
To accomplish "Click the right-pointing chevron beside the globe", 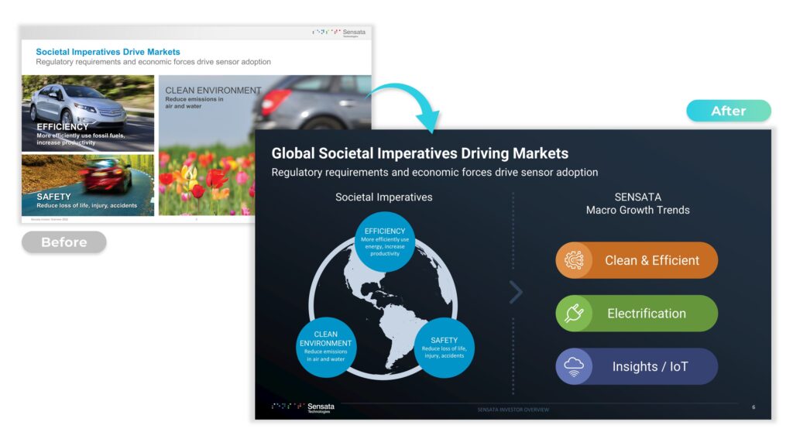I will (516, 292).
